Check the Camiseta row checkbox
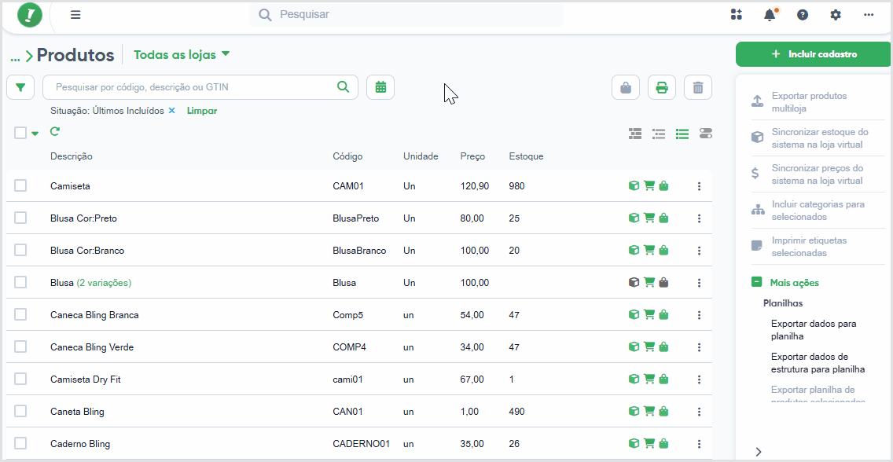This screenshot has width=893, height=462. point(20,185)
